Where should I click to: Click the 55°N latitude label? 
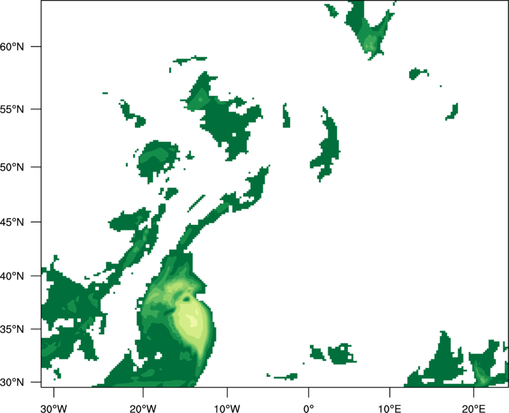coord(12,109)
